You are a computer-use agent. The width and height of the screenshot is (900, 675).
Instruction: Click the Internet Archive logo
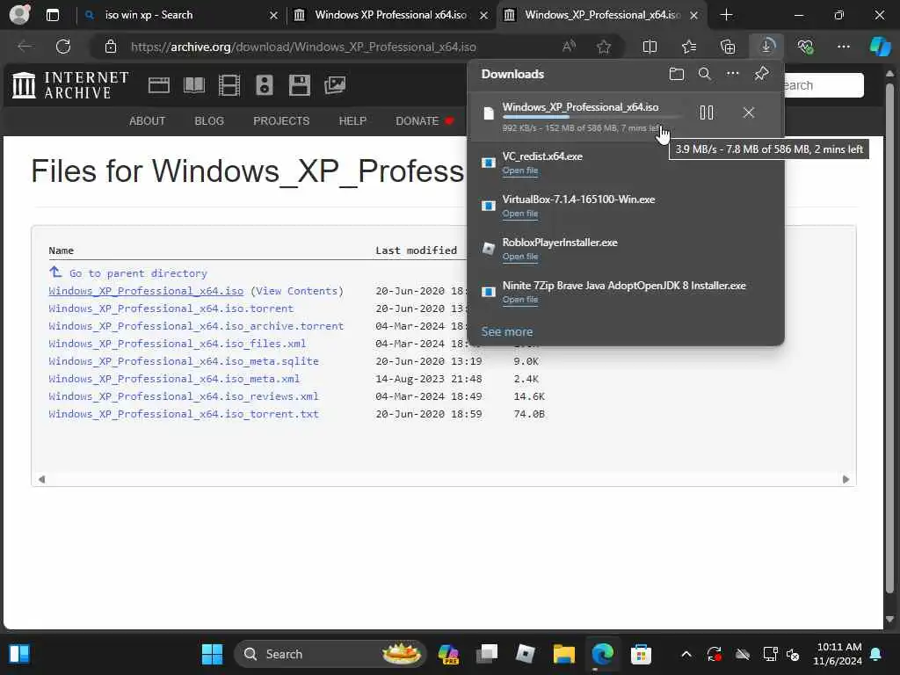click(70, 85)
